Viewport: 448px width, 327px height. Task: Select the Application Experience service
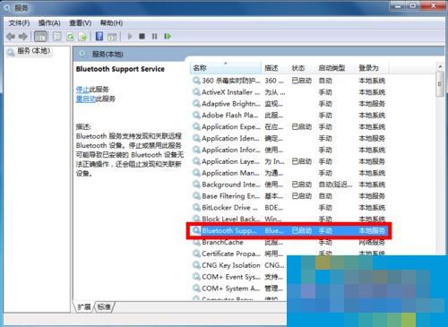289,127
